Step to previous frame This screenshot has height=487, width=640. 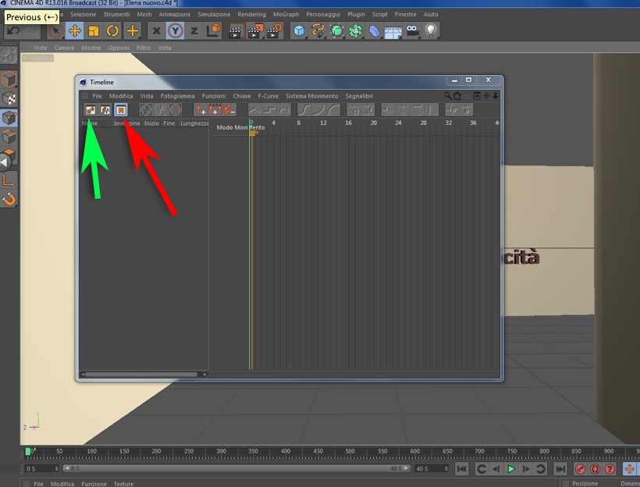496,469
